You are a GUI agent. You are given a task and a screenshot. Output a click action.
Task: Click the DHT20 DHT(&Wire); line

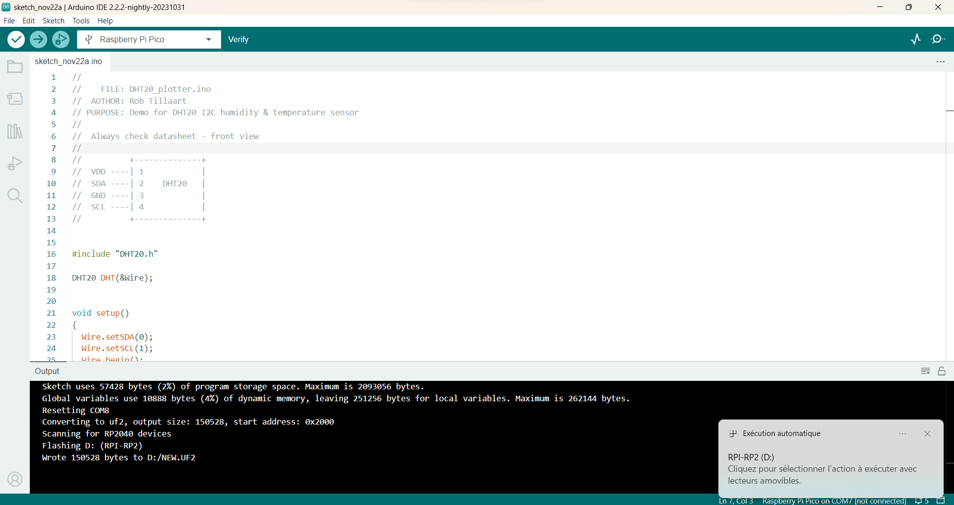(x=113, y=278)
